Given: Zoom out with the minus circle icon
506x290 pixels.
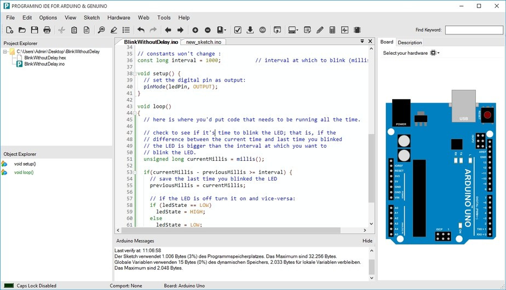Looking at the screenshot, I should coord(208,30).
